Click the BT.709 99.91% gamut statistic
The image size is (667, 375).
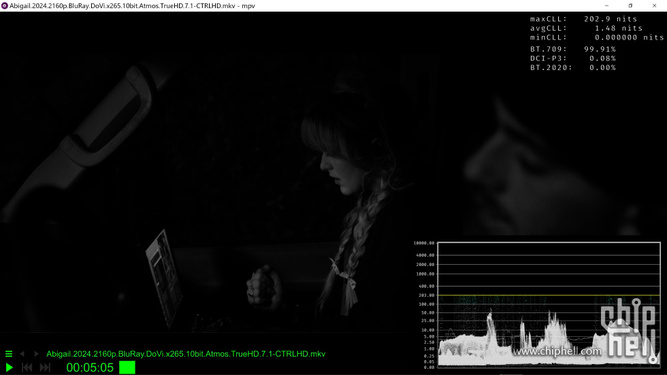[572, 49]
